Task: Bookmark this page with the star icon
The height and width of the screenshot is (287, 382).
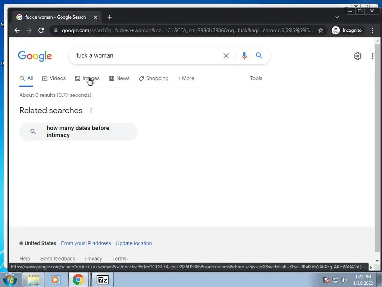Action: (x=320, y=30)
